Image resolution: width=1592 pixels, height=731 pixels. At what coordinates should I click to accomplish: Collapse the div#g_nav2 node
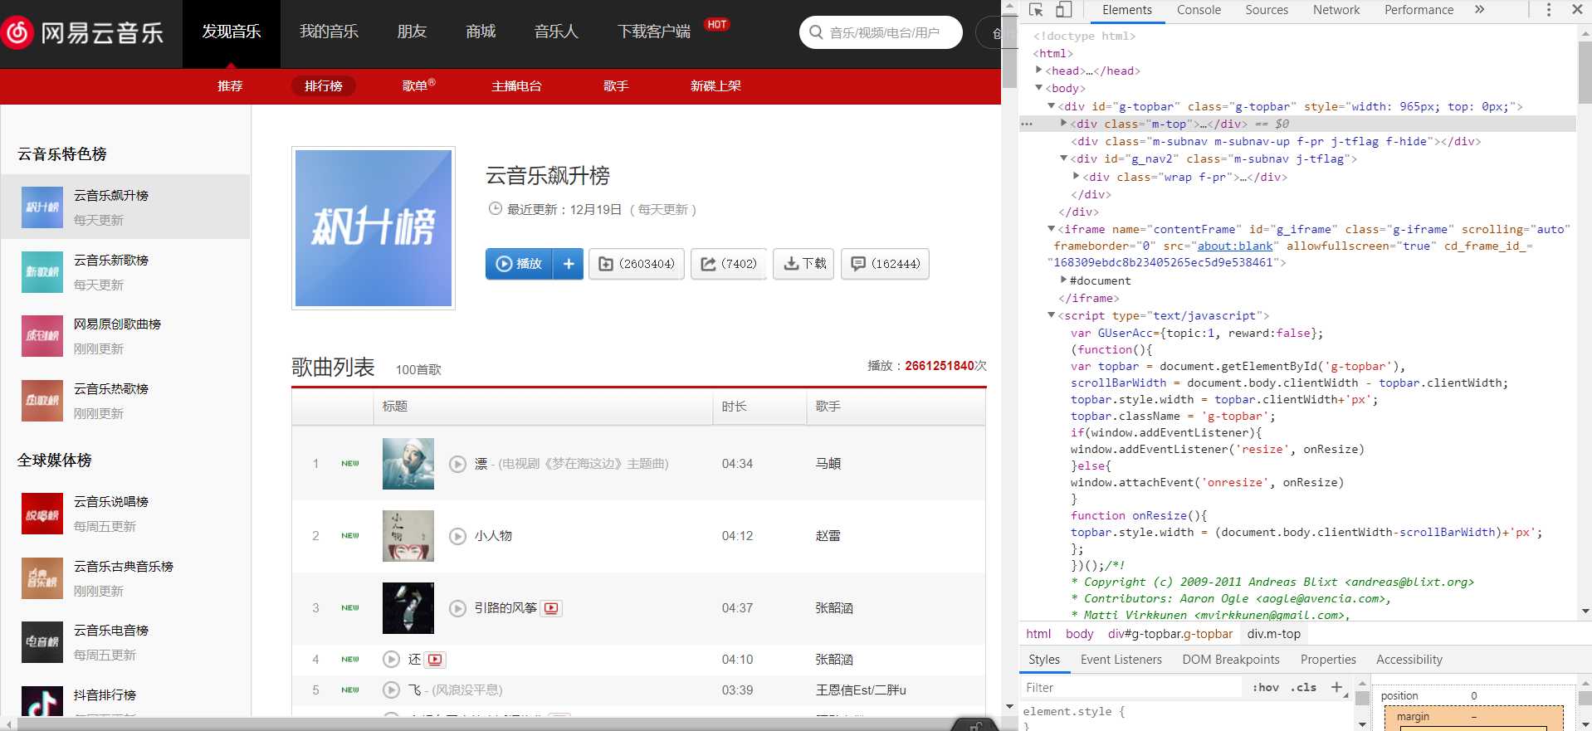click(1064, 158)
